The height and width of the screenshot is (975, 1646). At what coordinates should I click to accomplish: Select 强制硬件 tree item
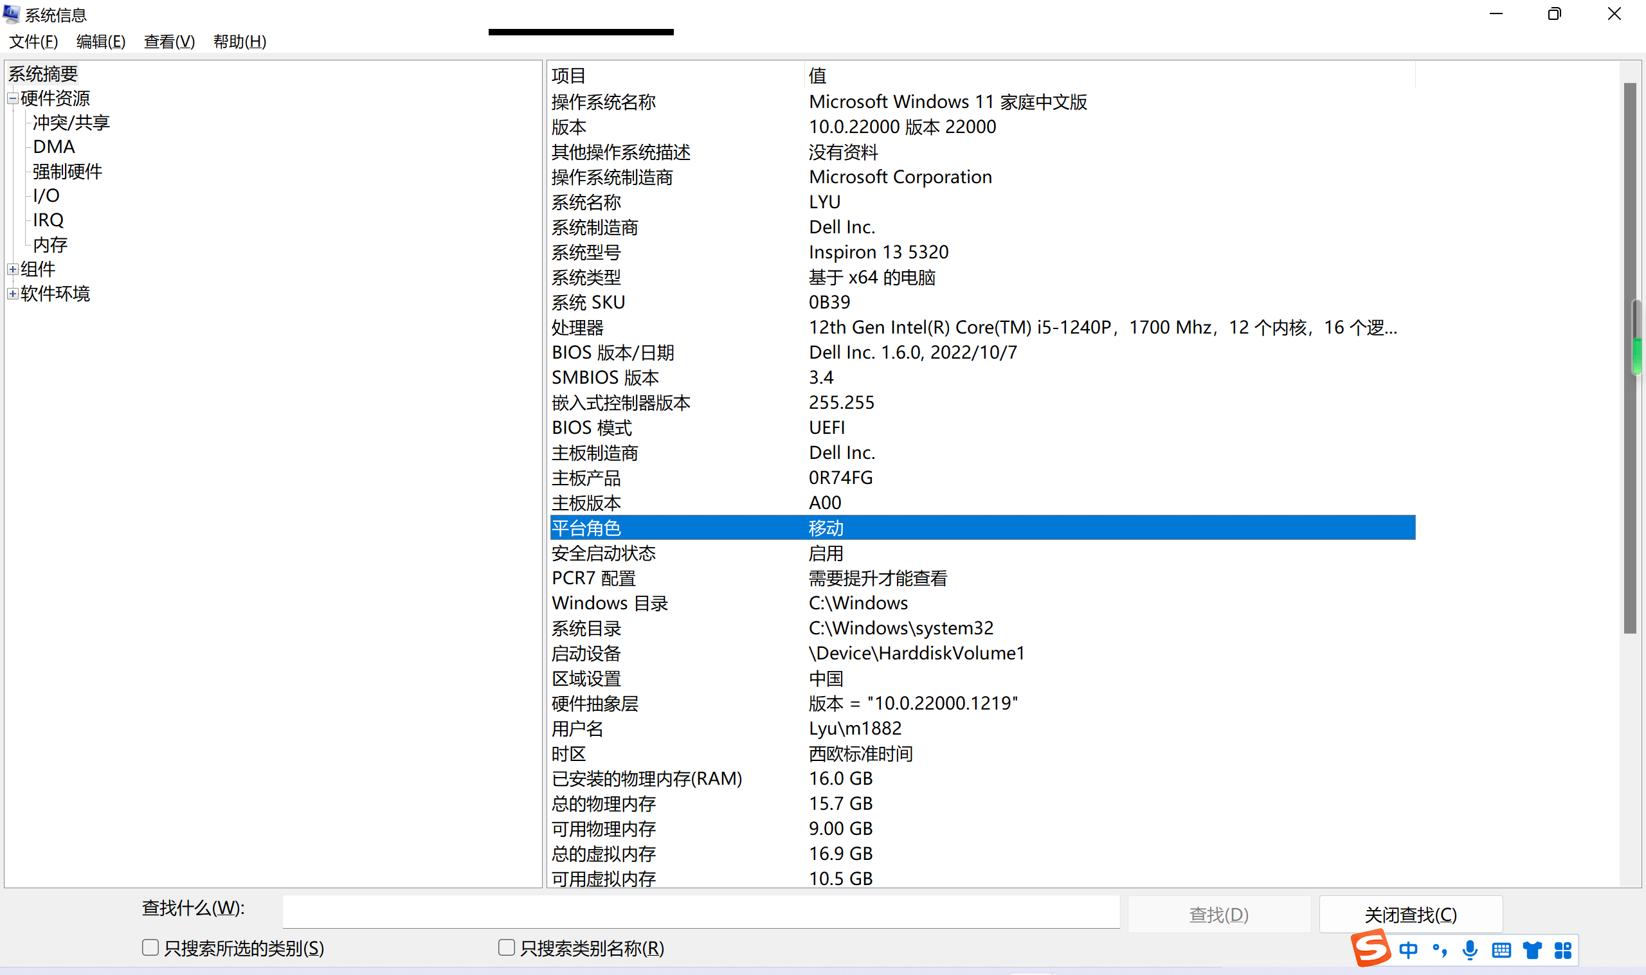[68, 172]
